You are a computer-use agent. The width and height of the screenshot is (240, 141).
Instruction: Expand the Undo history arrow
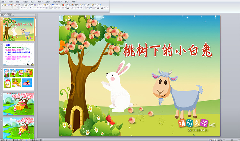pyautogui.click(x=55, y=5)
